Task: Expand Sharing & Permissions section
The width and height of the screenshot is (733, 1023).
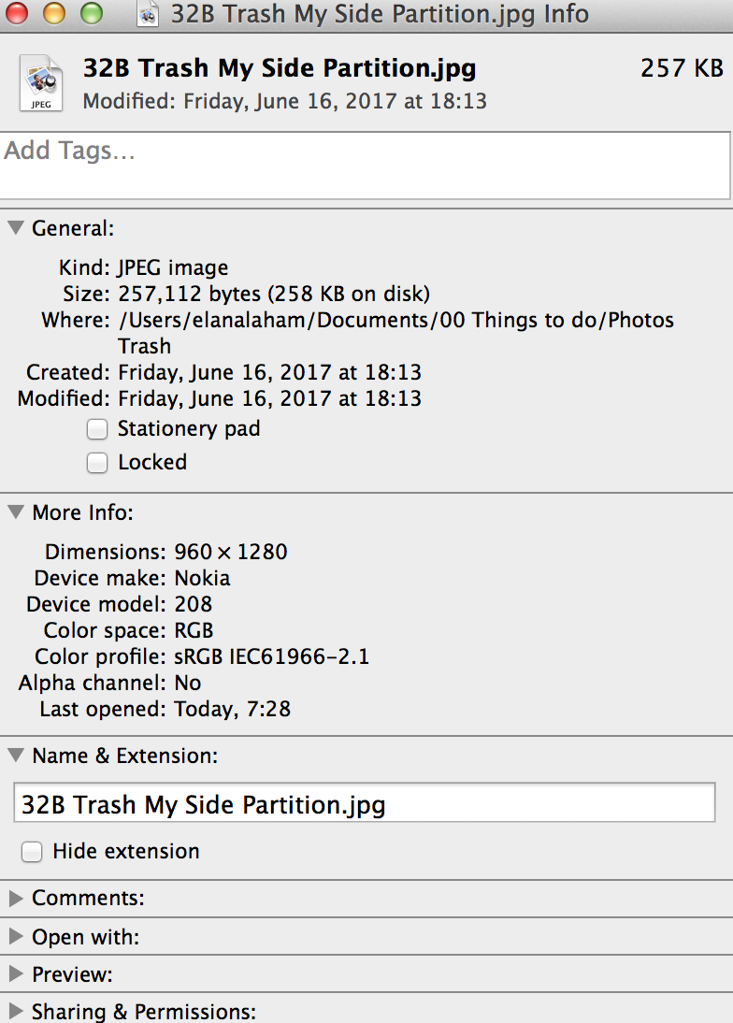Action: coord(16,1011)
